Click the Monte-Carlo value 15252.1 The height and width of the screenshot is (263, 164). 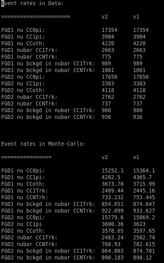(x=113, y=171)
